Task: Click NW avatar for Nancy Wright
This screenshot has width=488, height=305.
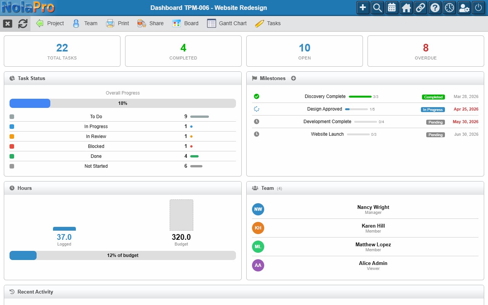Action: (x=258, y=209)
